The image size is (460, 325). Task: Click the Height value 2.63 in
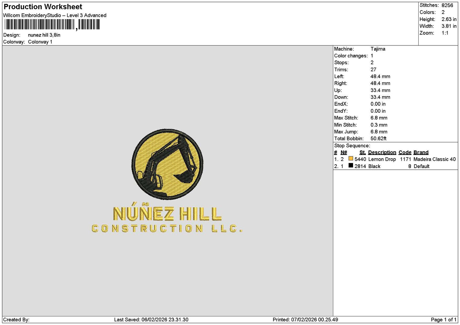click(x=449, y=19)
